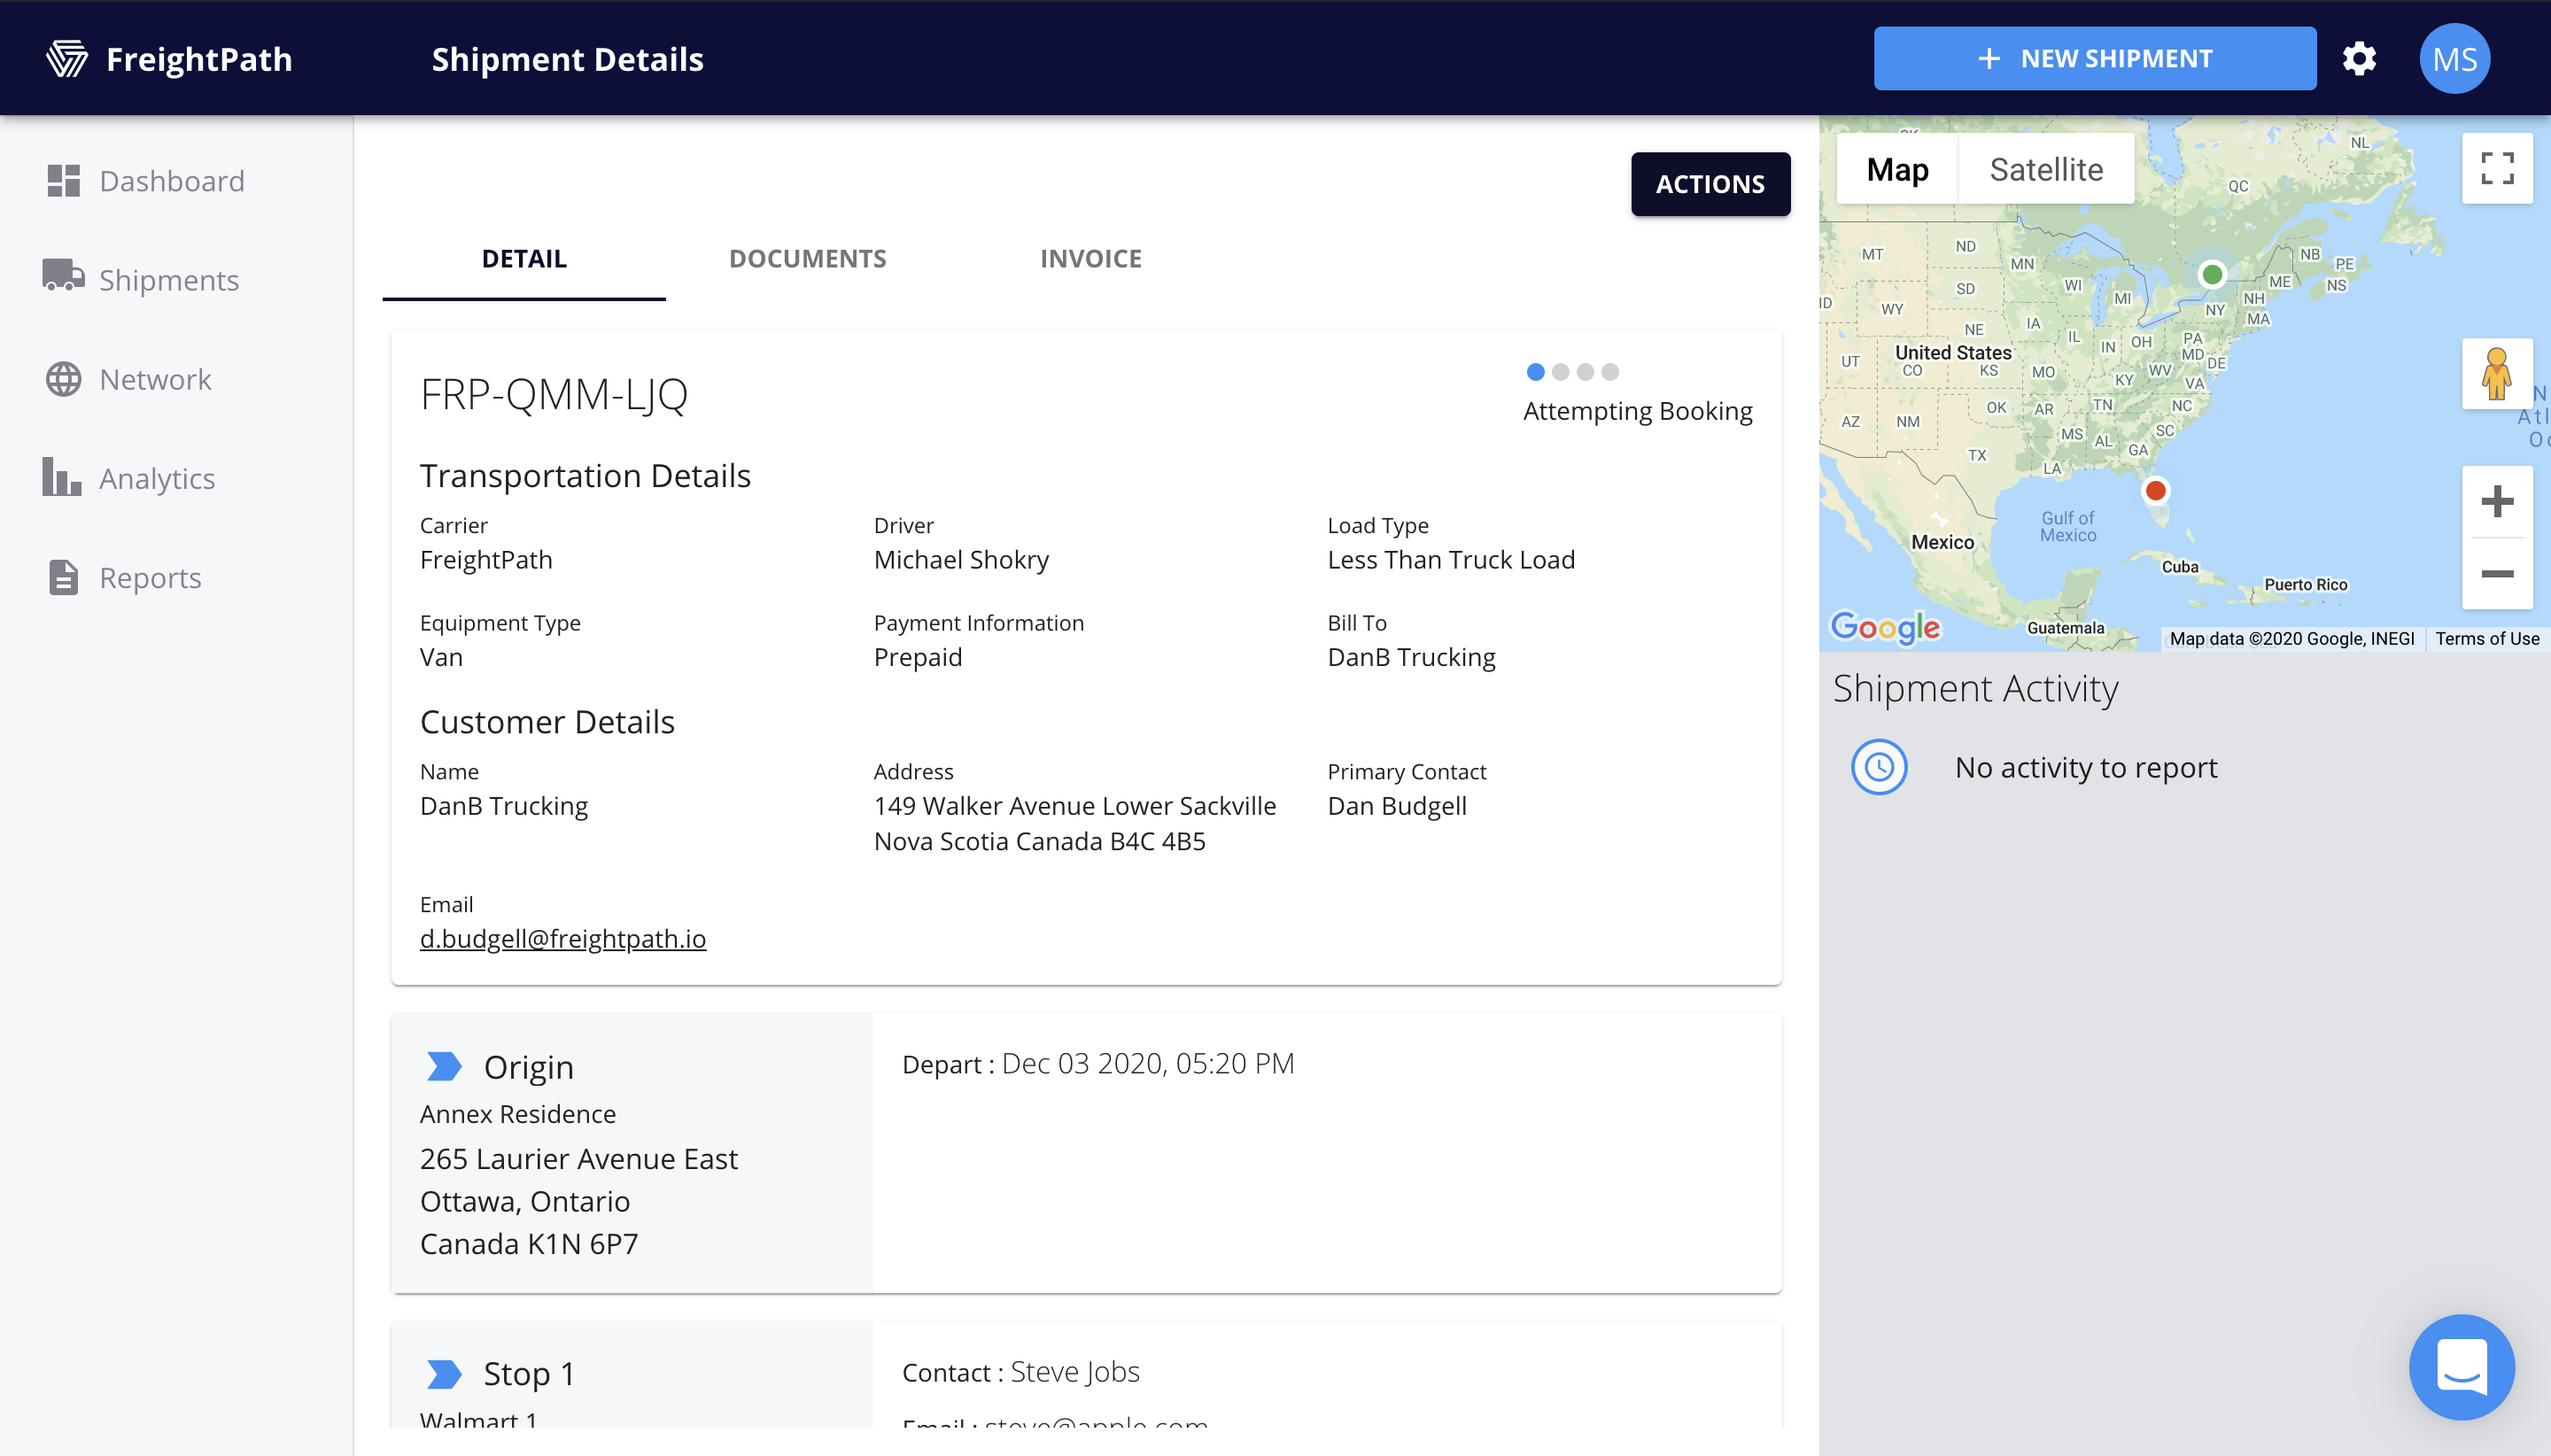Create a NEW SHIPMENT

click(2094, 58)
